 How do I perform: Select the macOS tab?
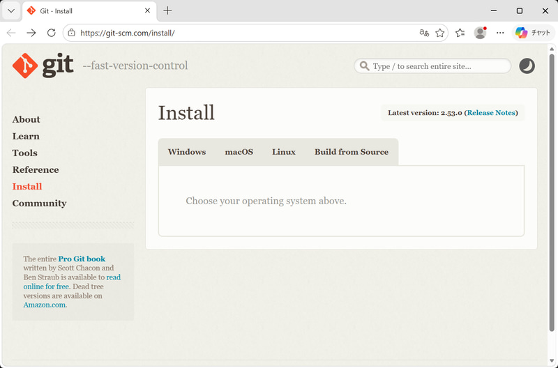[239, 152]
